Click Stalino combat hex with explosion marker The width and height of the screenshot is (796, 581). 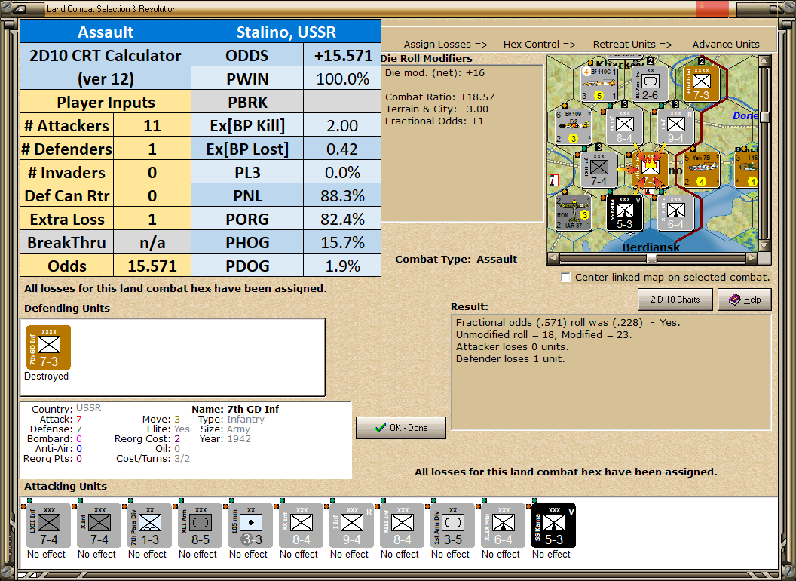click(x=650, y=170)
